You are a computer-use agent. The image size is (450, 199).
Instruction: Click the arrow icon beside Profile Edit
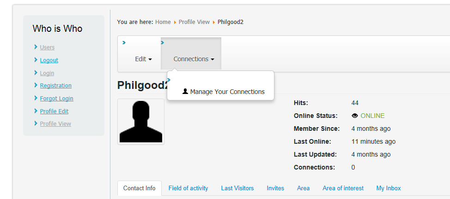[36, 111]
